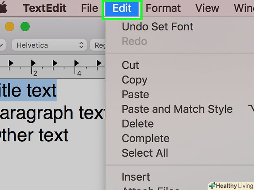Open the Format menu
The width and height of the screenshot is (254, 190).
coord(163,8)
